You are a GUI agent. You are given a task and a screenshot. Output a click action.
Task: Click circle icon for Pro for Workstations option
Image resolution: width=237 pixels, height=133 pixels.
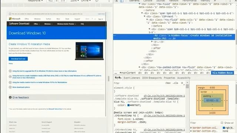click(10, 82)
